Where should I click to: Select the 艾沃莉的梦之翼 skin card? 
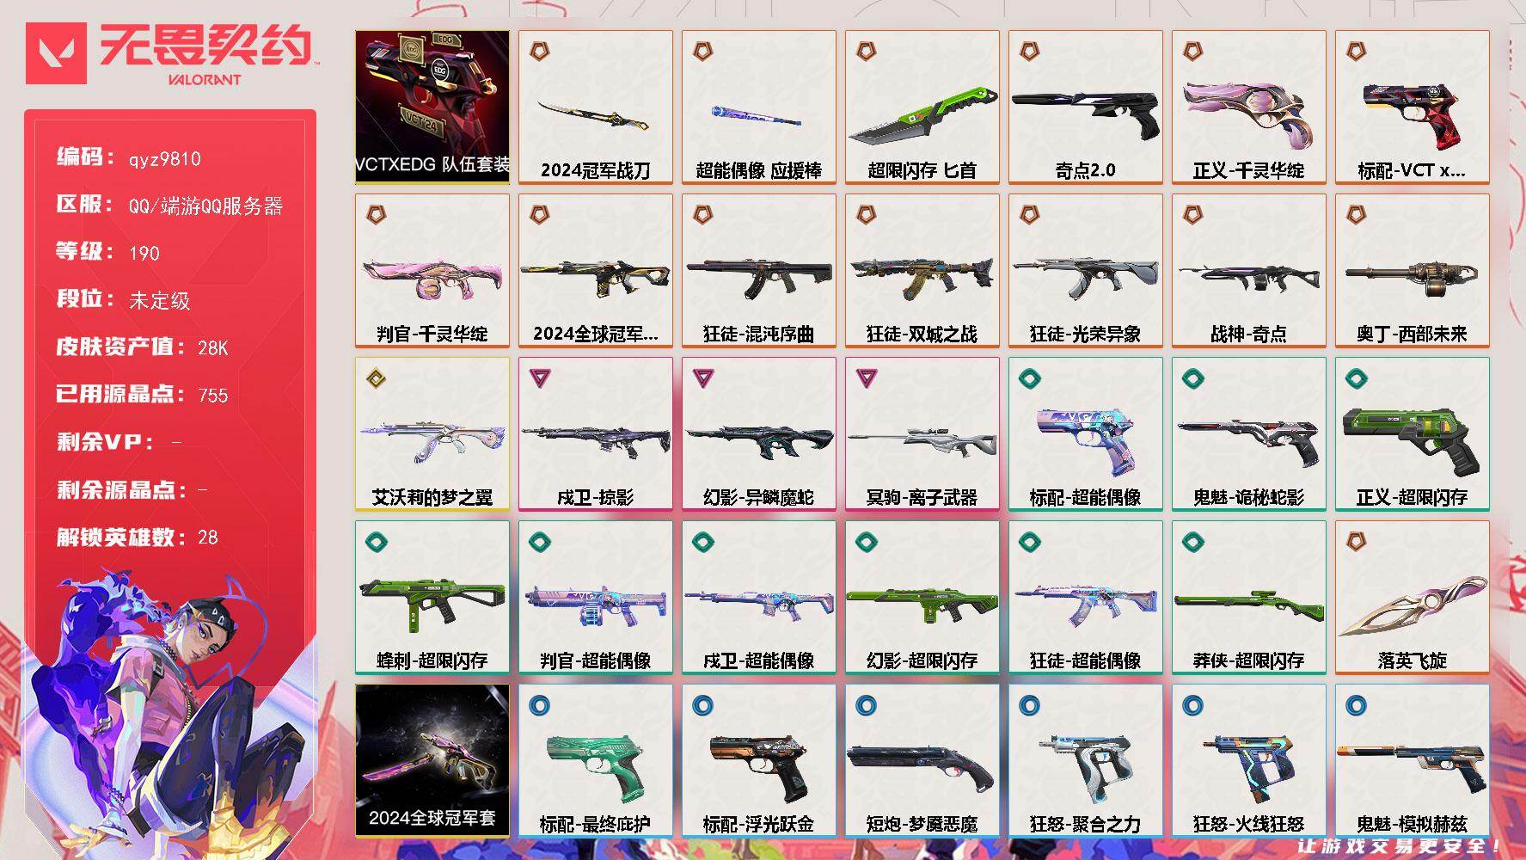pos(432,433)
